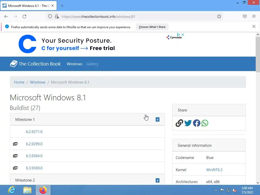Click the scrollbar up arrow

tap(258, 35)
